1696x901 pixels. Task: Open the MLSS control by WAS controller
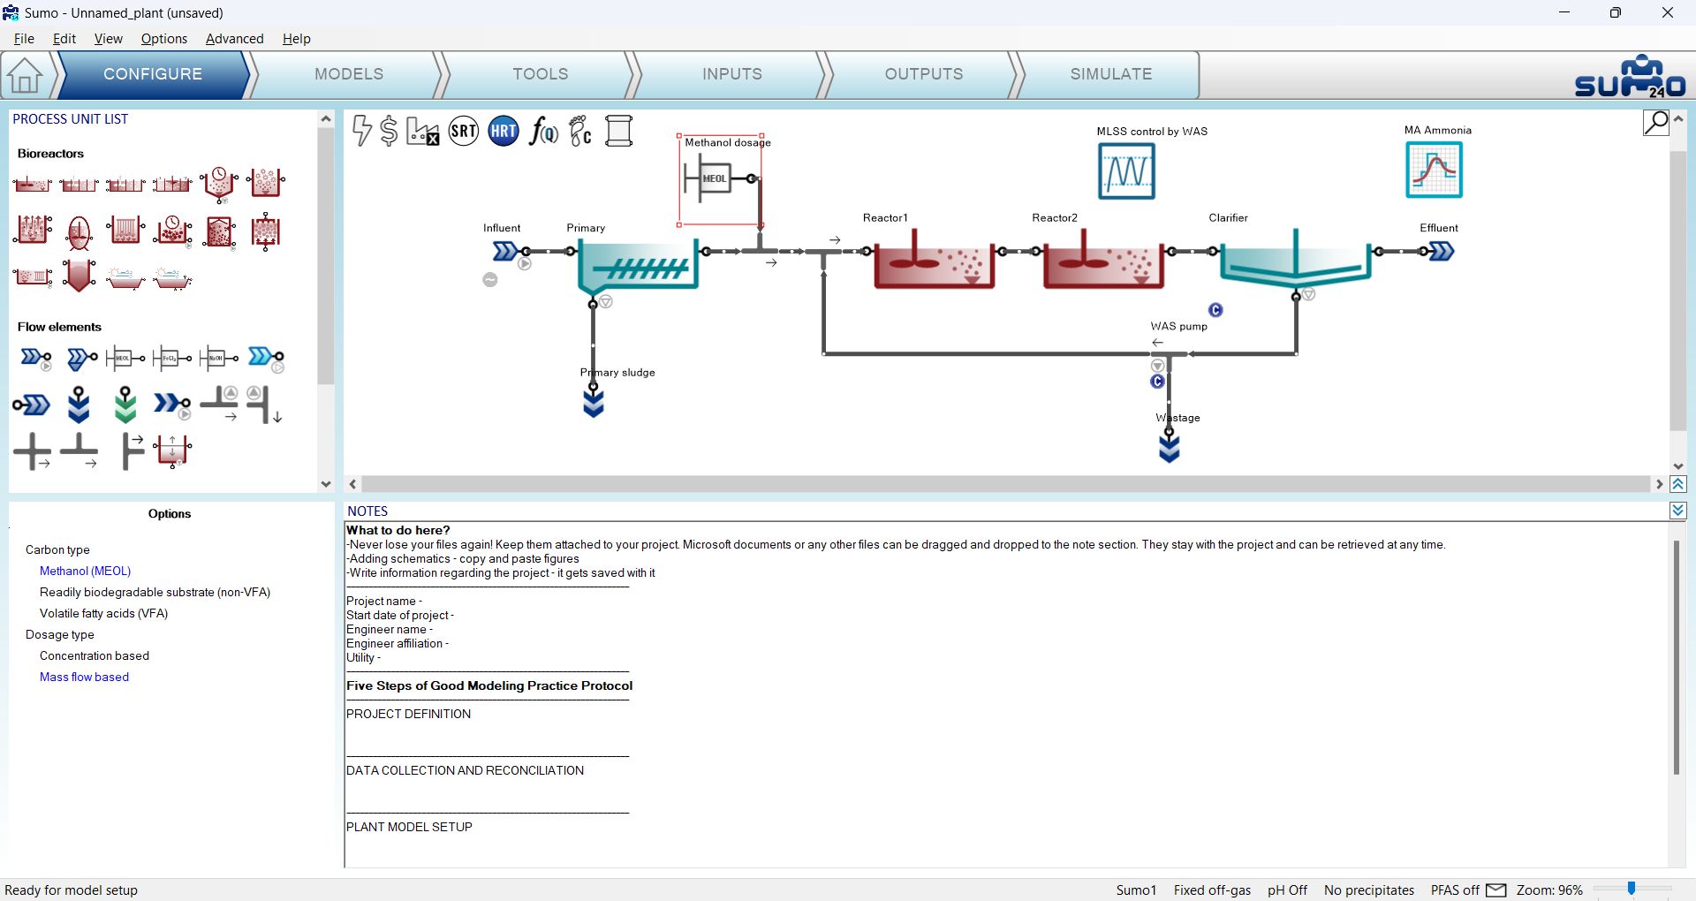click(1126, 170)
